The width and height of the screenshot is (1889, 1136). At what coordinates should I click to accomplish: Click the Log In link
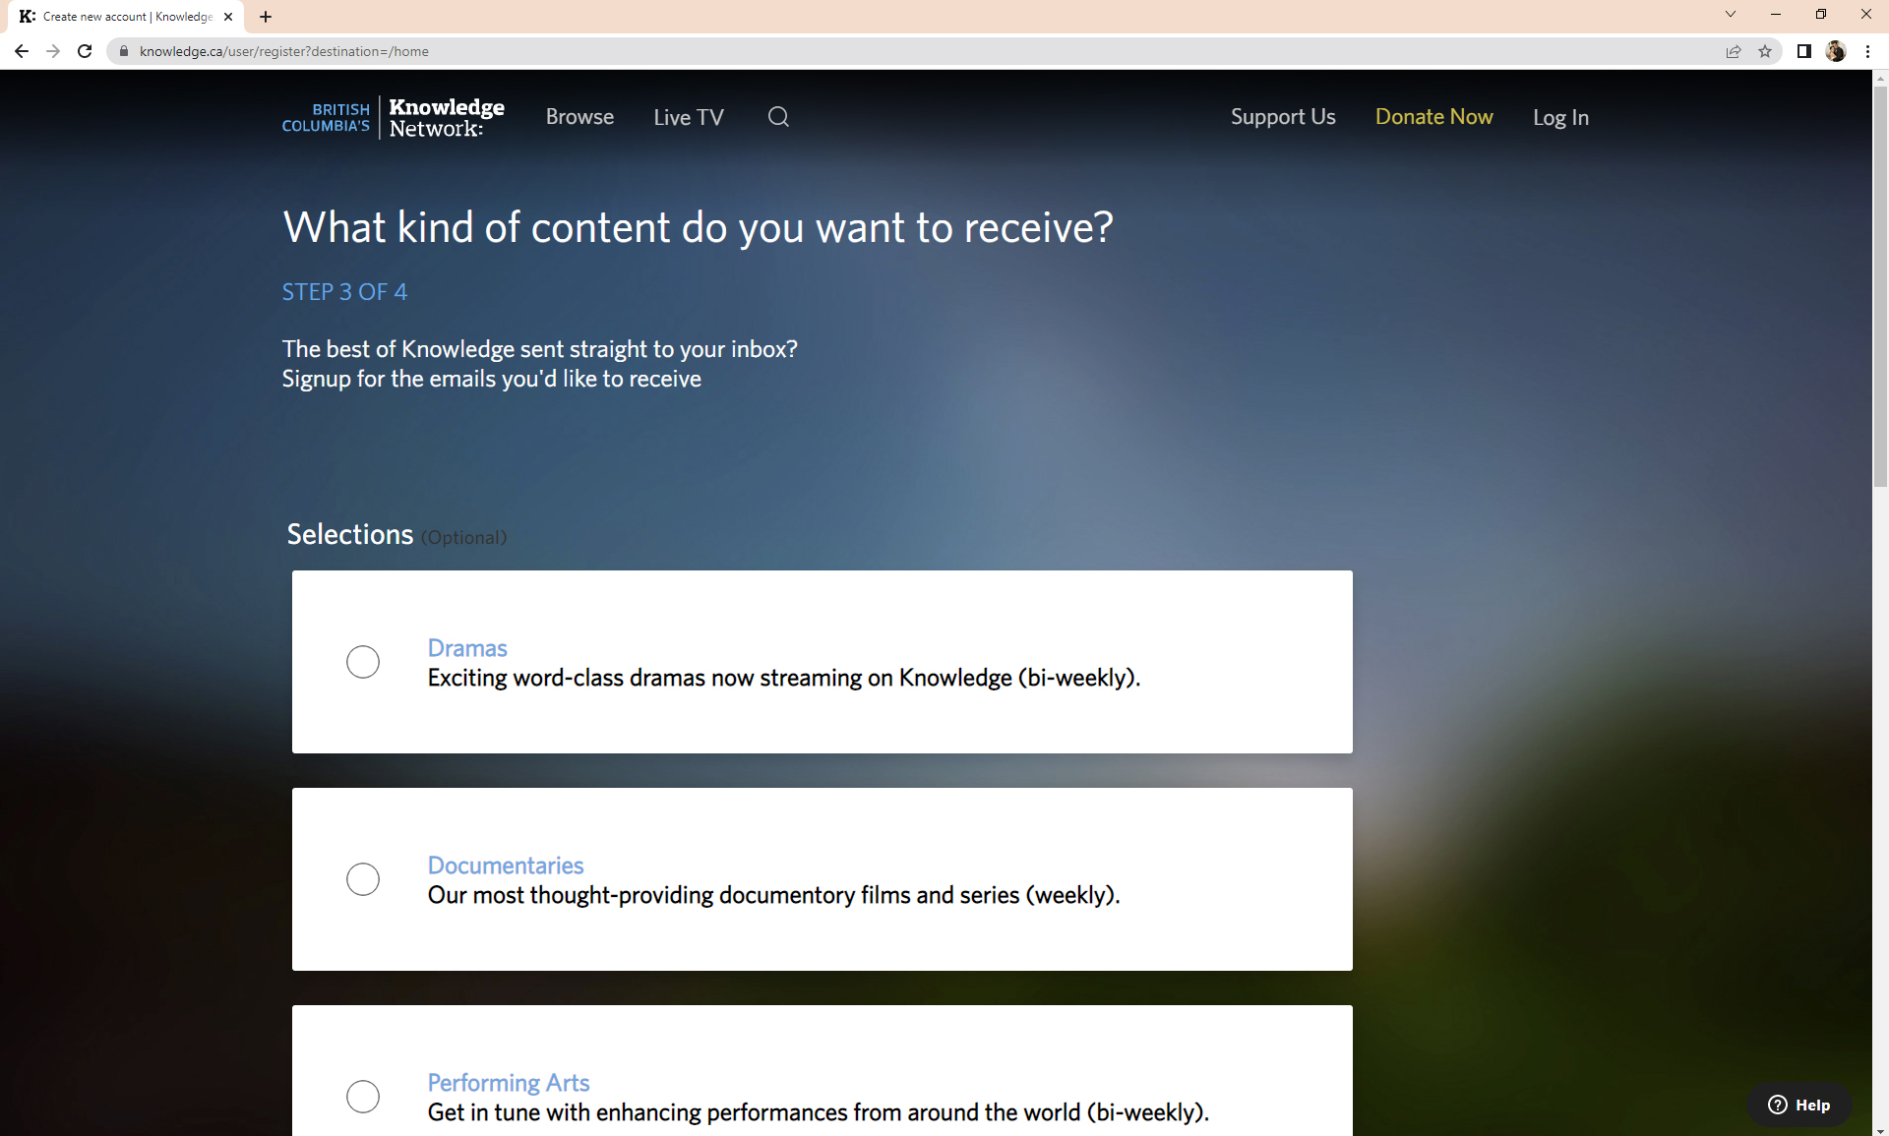(1560, 117)
